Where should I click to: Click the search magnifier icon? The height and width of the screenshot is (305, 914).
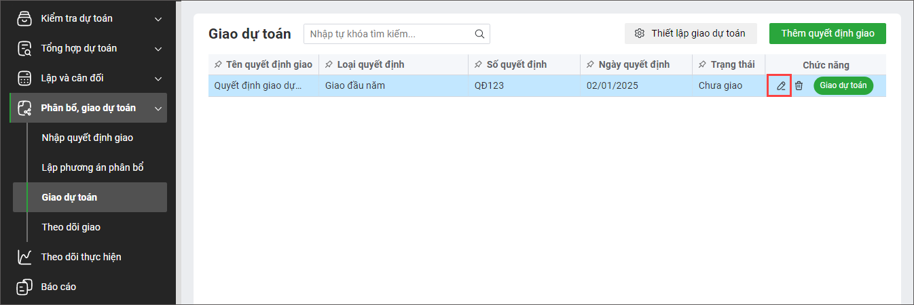479,34
